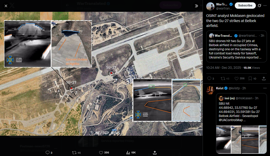Click the share icon under the image
The image size is (270, 156).
[155, 153]
